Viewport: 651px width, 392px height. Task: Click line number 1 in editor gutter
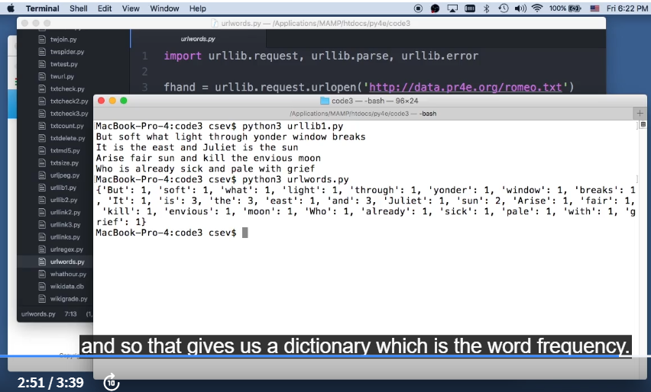145,56
